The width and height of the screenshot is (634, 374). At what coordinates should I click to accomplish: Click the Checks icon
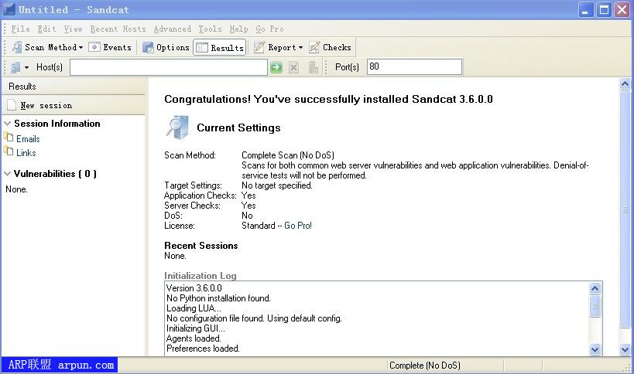(x=314, y=47)
